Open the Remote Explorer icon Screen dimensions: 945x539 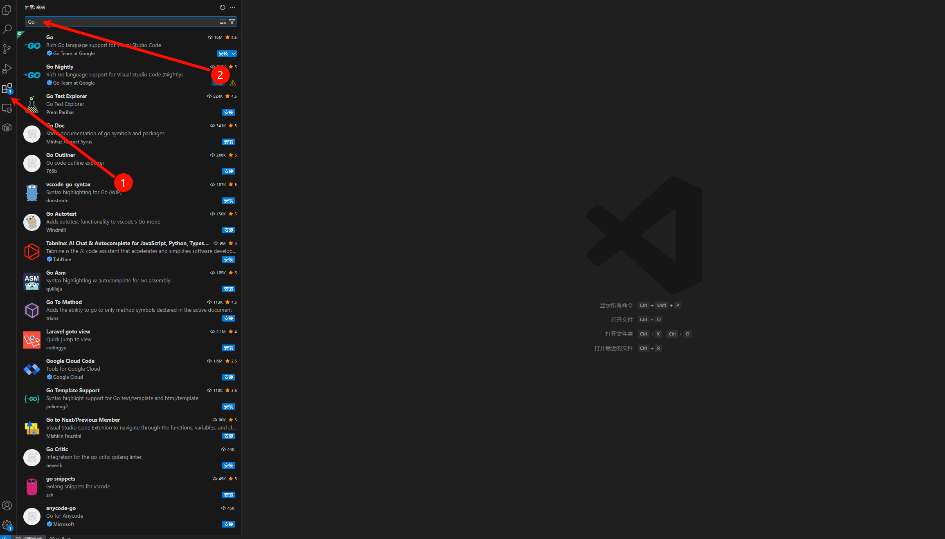coord(7,108)
